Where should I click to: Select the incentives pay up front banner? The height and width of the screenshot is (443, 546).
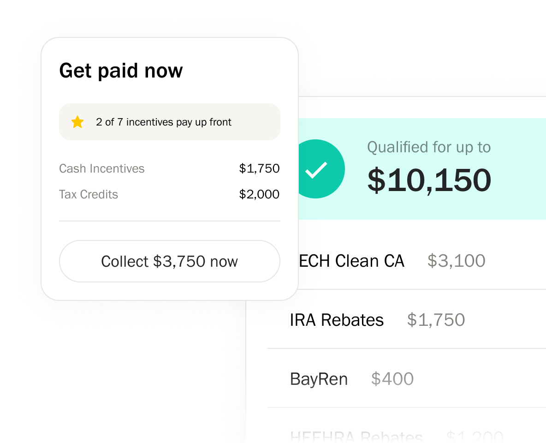tap(169, 122)
